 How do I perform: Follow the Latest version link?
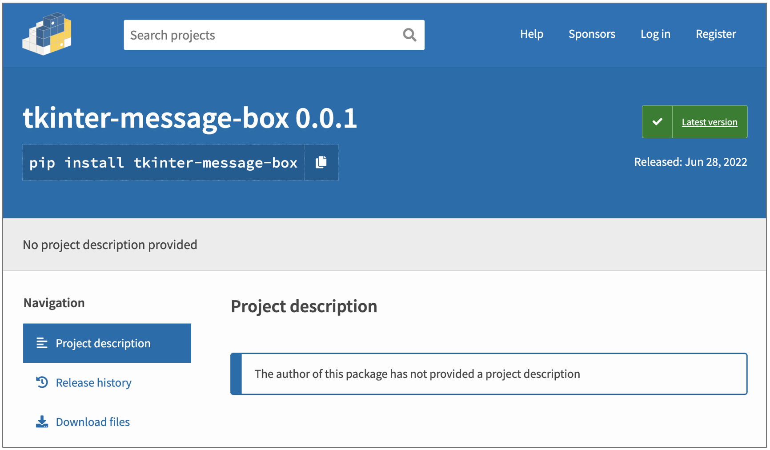tap(709, 122)
